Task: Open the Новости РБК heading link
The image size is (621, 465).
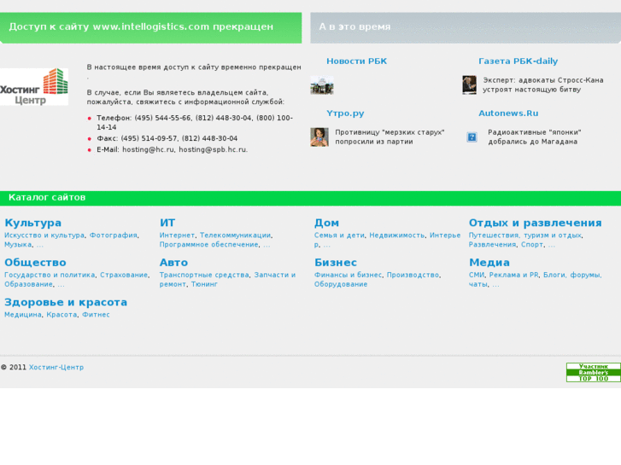Action: pos(356,61)
